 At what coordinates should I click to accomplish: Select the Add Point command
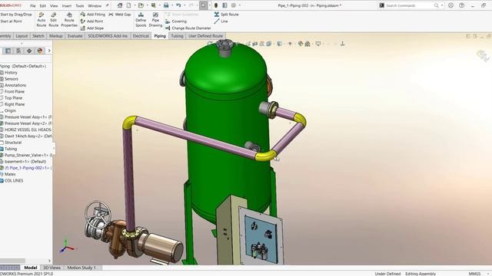coord(91,21)
